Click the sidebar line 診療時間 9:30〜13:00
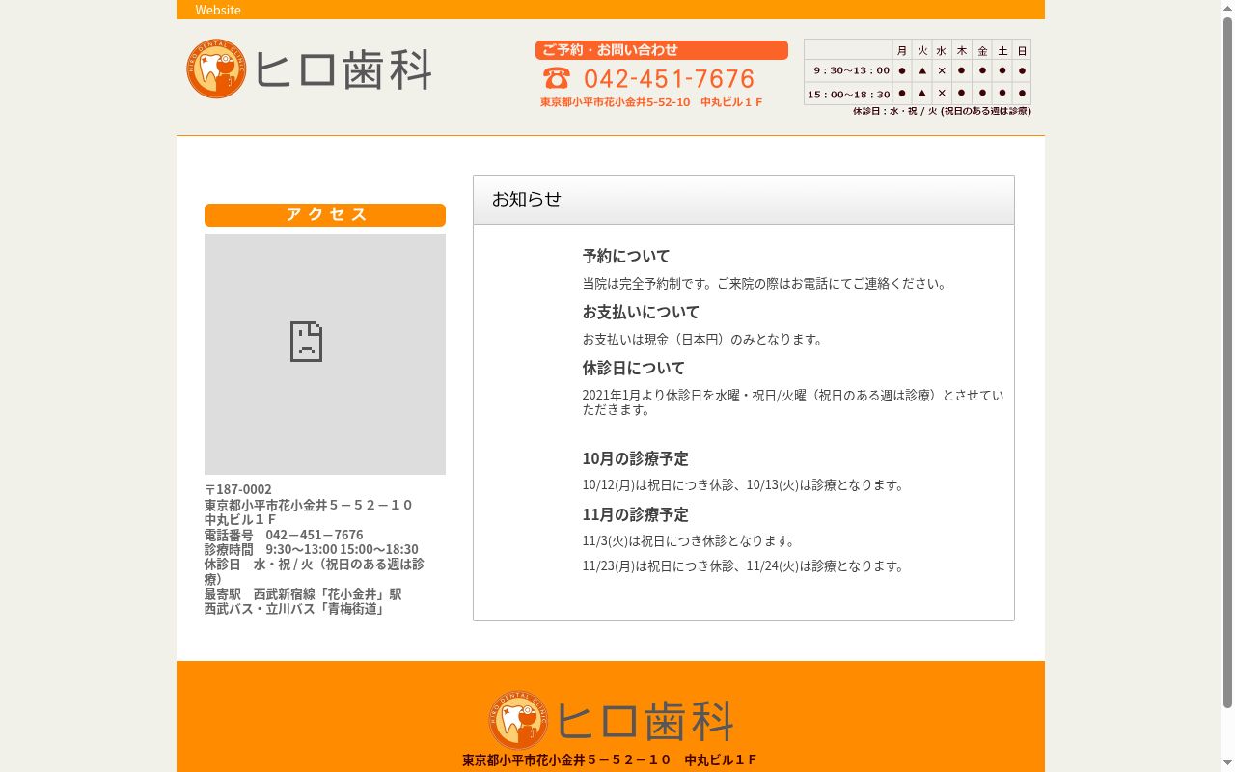This screenshot has height=772, width=1235. (312, 549)
